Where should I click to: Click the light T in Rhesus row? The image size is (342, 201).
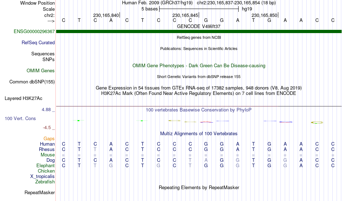pyautogui.click(x=95, y=150)
